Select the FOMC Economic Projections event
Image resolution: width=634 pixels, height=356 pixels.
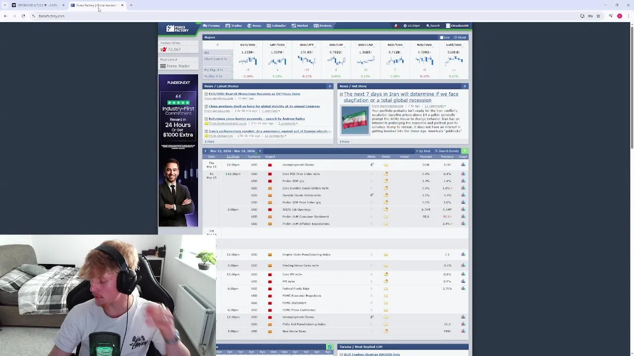(x=302, y=296)
